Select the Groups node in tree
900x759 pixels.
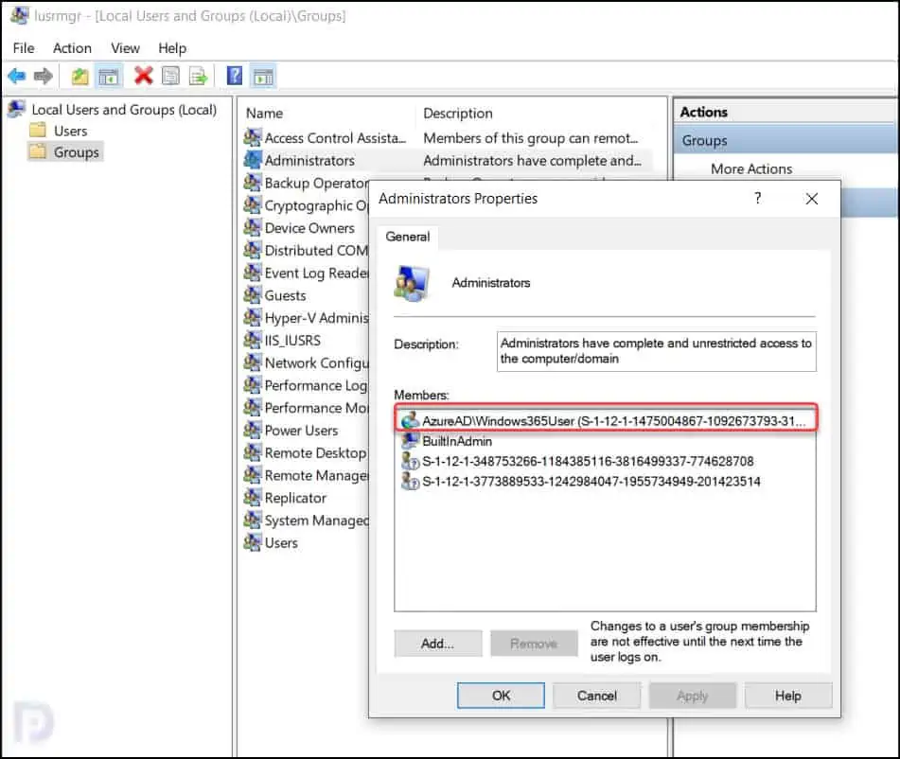pyautogui.click(x=77, y=152)
